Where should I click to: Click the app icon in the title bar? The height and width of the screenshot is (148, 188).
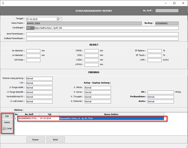click(x=4, y=3)
